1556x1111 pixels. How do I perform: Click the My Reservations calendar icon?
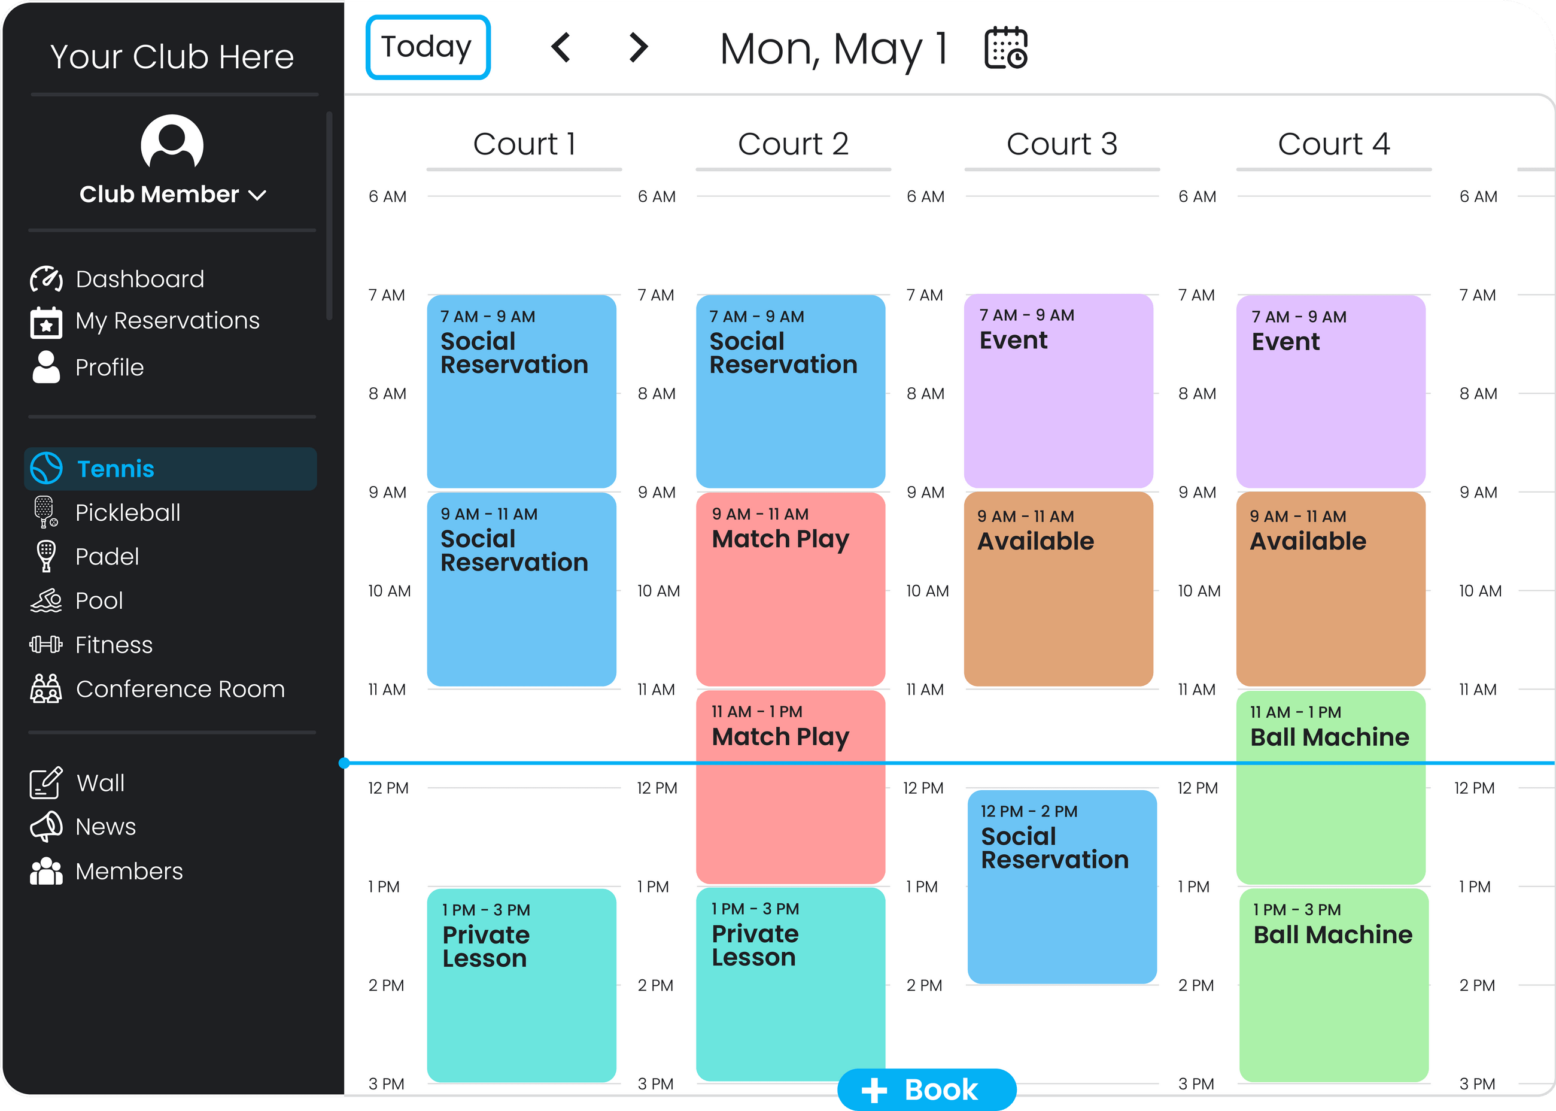pos(47,322)
